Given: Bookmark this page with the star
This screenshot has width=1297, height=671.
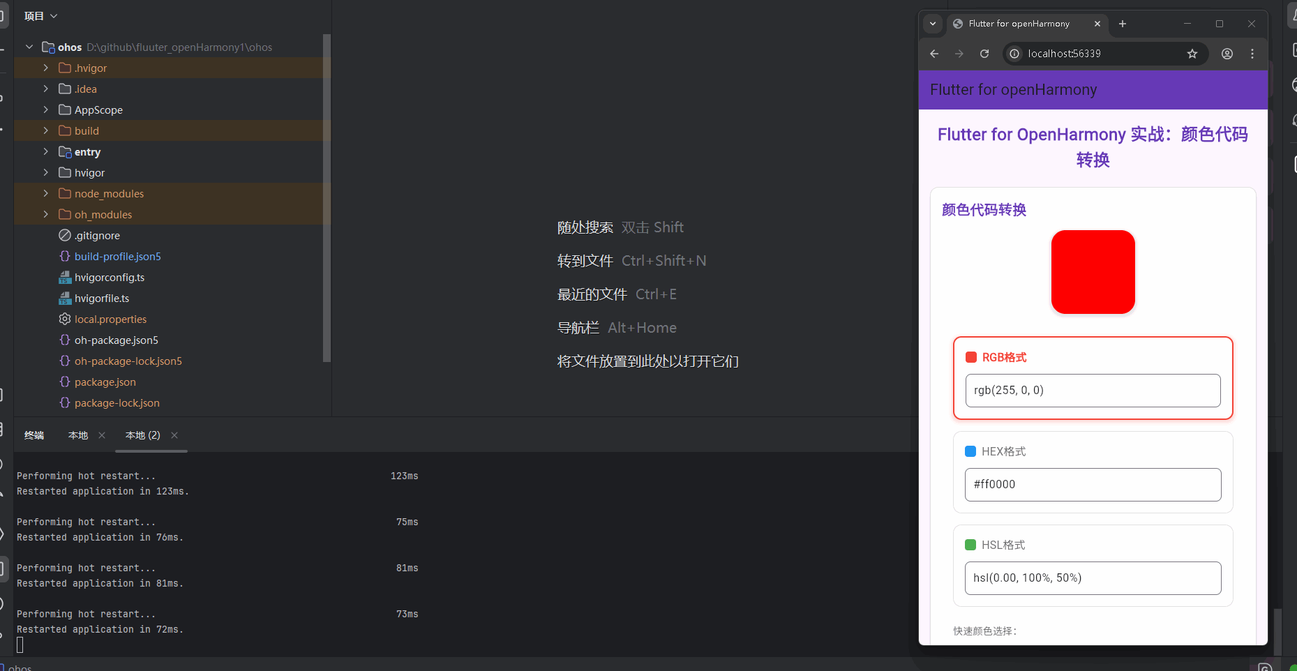Looking at the screenshot, I should [x=1192, y=54].
